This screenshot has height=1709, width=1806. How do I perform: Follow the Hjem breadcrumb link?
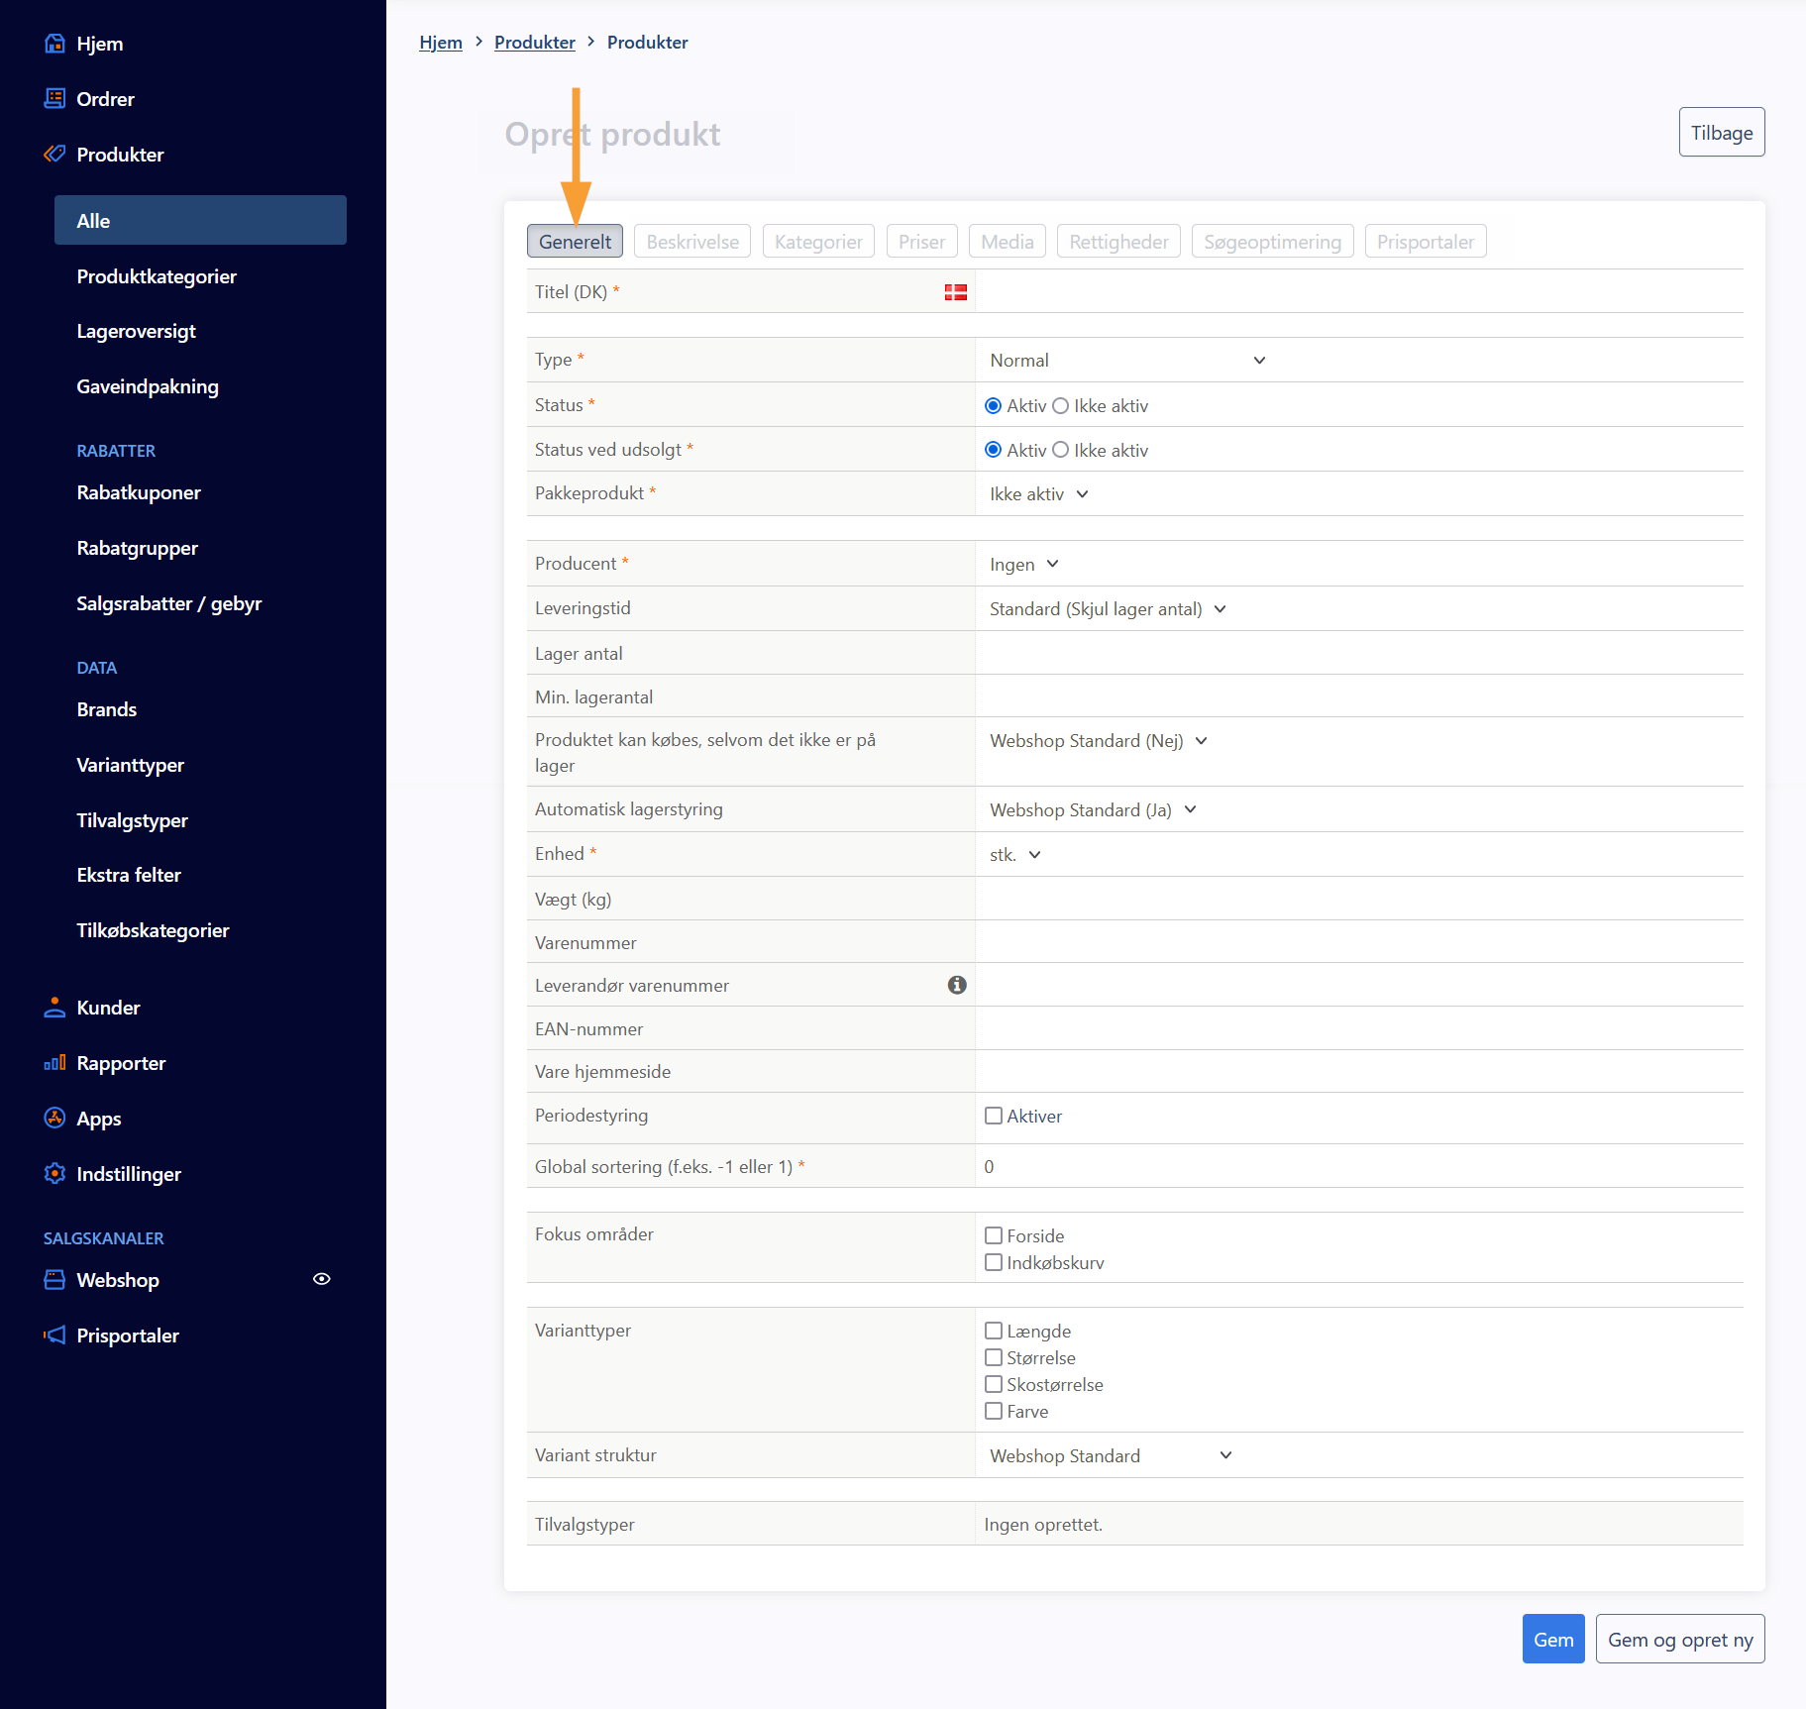tap(441, 43)
